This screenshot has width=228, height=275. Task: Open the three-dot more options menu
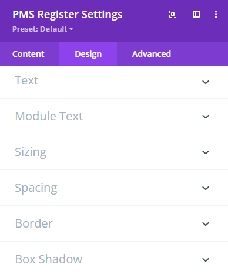(216, 15)
